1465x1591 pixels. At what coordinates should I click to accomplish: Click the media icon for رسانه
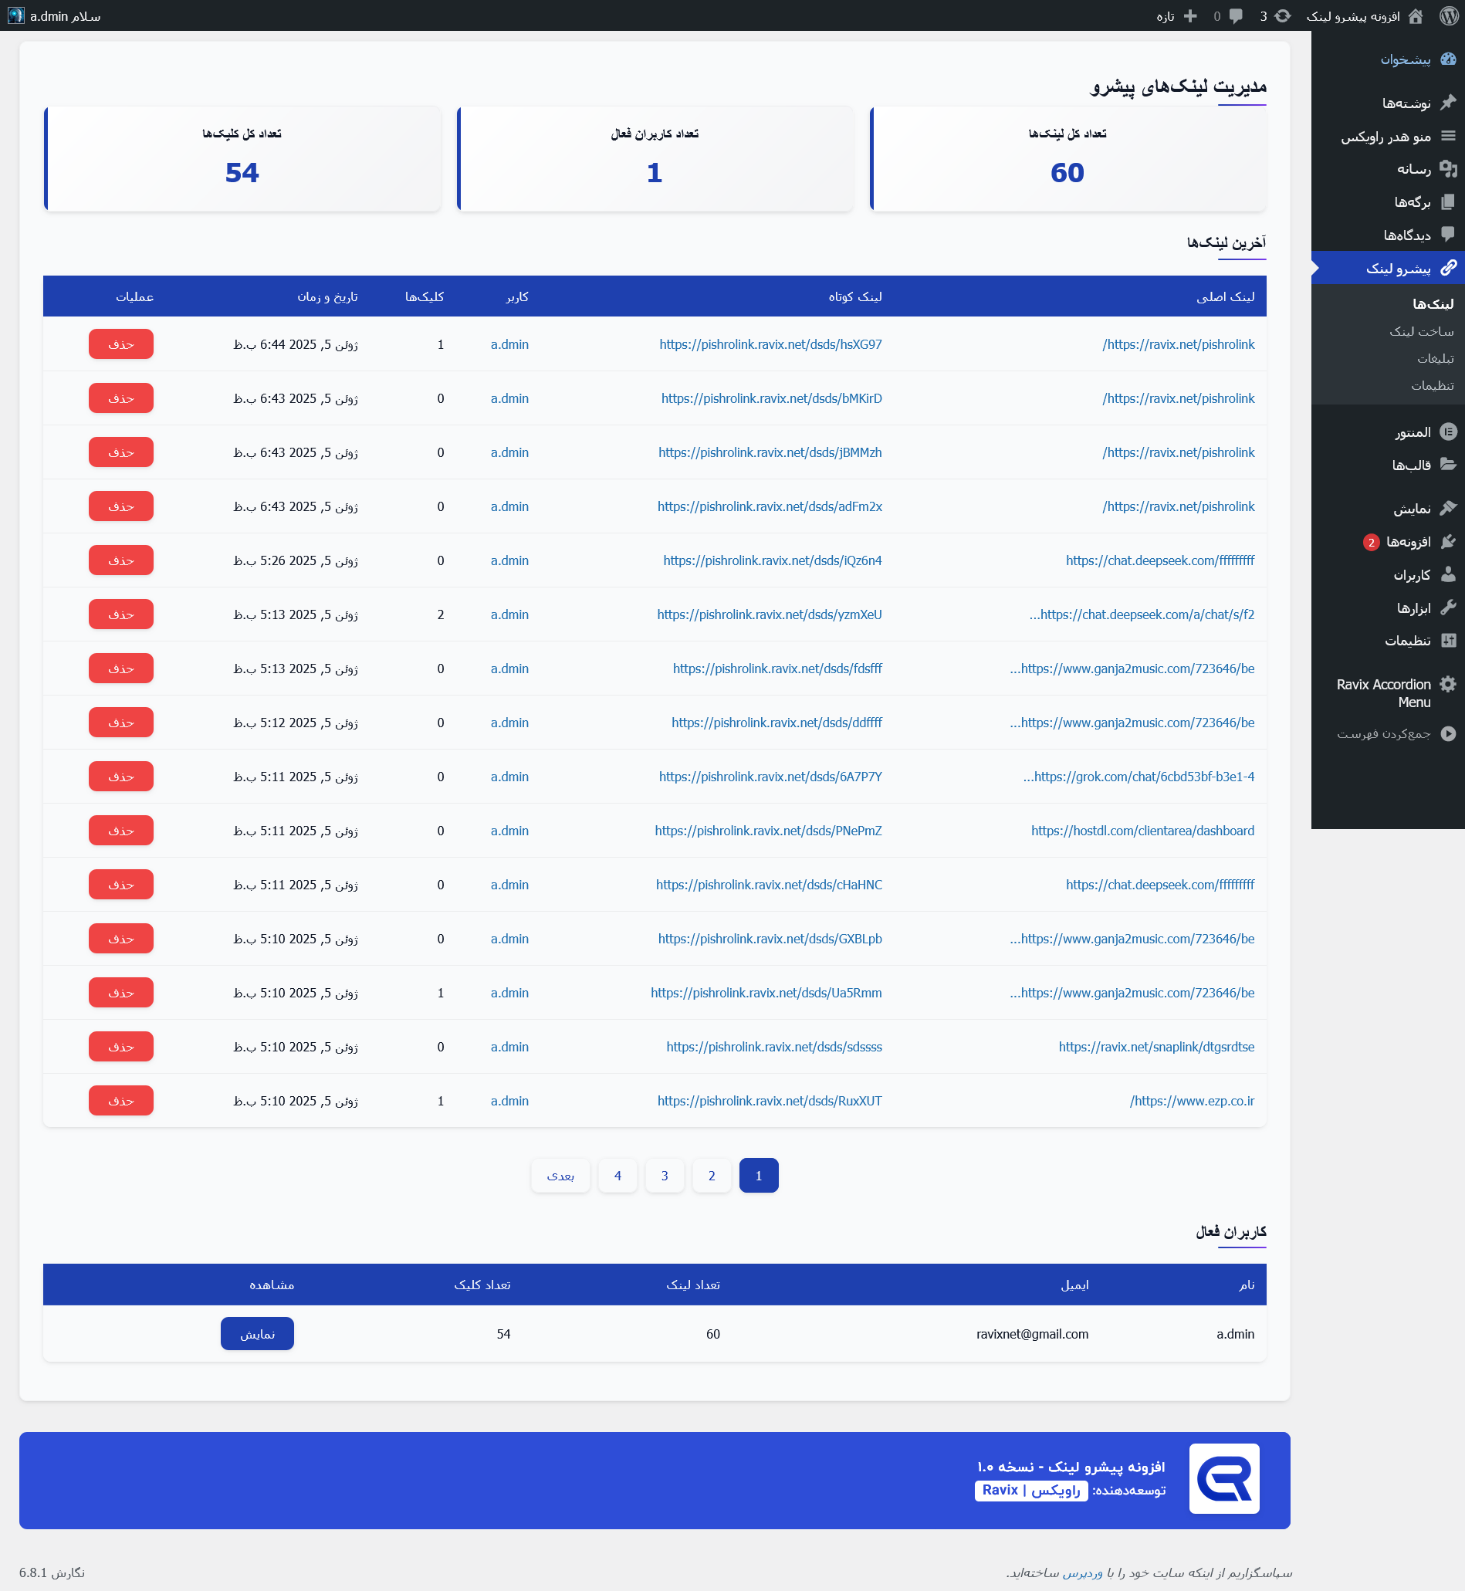coord(1448,169)
